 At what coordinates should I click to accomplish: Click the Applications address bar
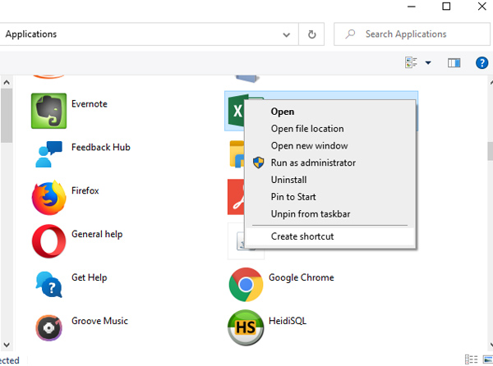pos(149,34)
